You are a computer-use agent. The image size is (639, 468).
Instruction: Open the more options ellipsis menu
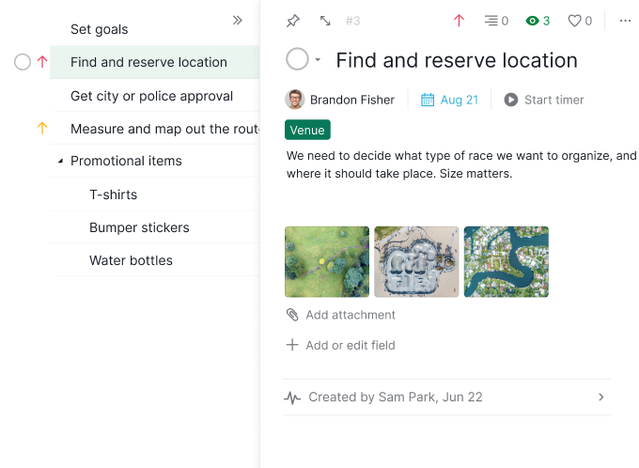625,21
